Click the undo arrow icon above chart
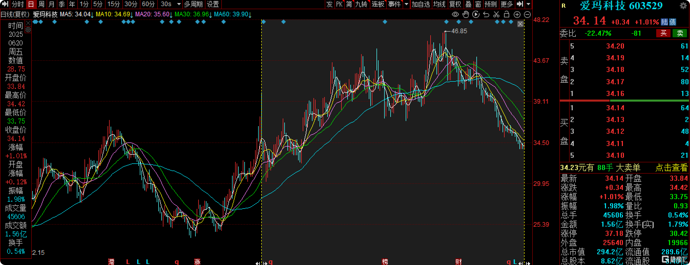This screenshot has height=265, width=690. (486, 14)
